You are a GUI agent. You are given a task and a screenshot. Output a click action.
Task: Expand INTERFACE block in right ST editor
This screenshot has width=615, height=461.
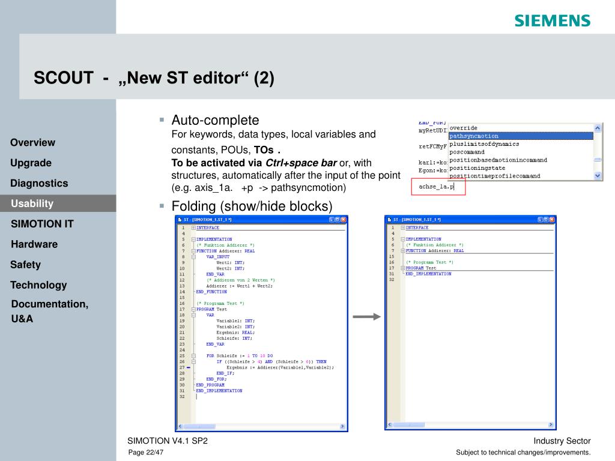point(403,227)
